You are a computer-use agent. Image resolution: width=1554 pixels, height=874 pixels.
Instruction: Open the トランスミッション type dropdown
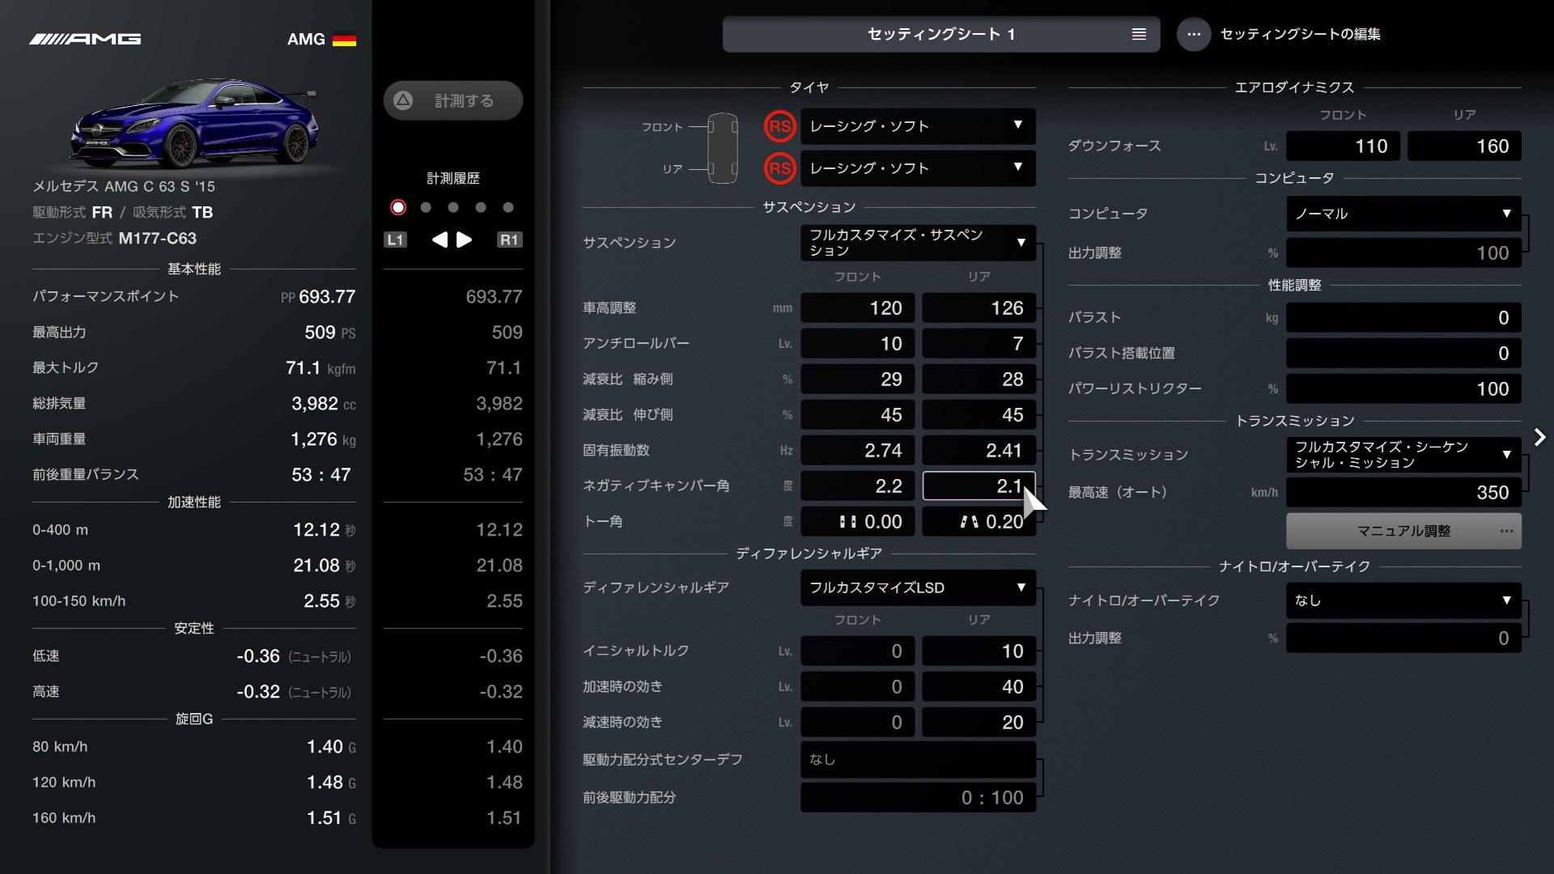pyautogui.click(x=1403, y=455)
